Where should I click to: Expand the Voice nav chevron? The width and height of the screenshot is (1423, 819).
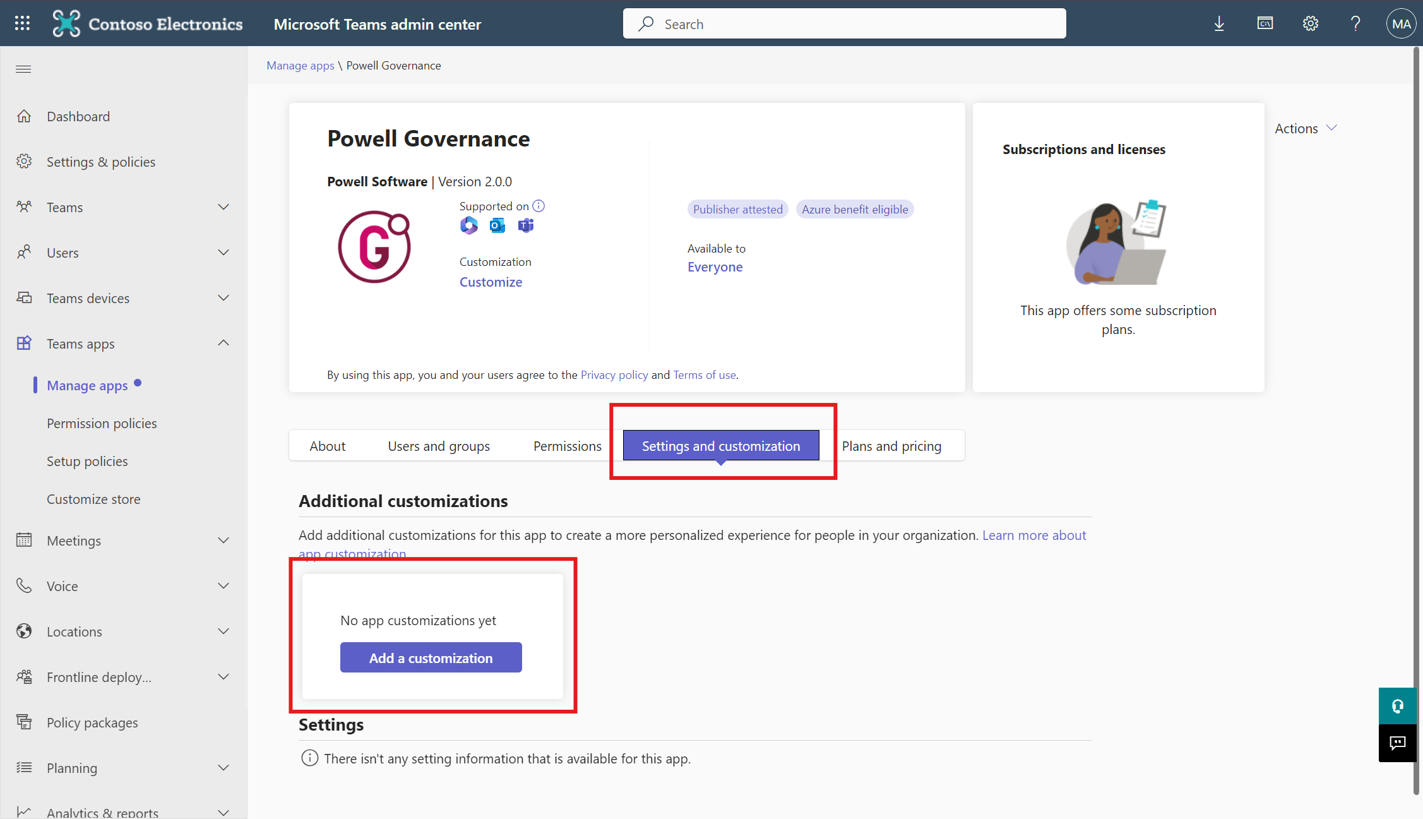tap(223, 586)
